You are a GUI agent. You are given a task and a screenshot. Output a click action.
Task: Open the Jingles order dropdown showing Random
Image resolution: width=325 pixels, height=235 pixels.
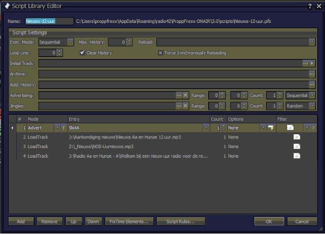(x=312, y=106)
